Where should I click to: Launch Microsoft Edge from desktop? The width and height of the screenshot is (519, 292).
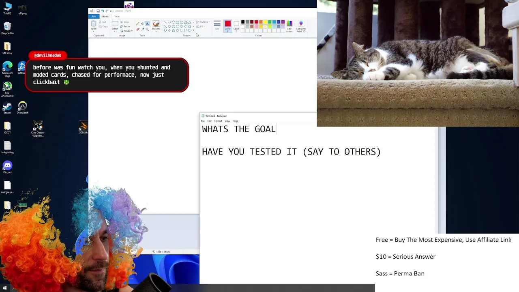tap(7, 69)
